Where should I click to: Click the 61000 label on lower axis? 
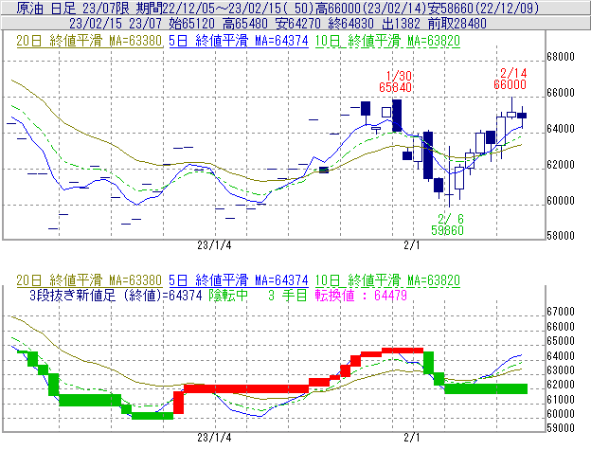click(x=561, y=400)
